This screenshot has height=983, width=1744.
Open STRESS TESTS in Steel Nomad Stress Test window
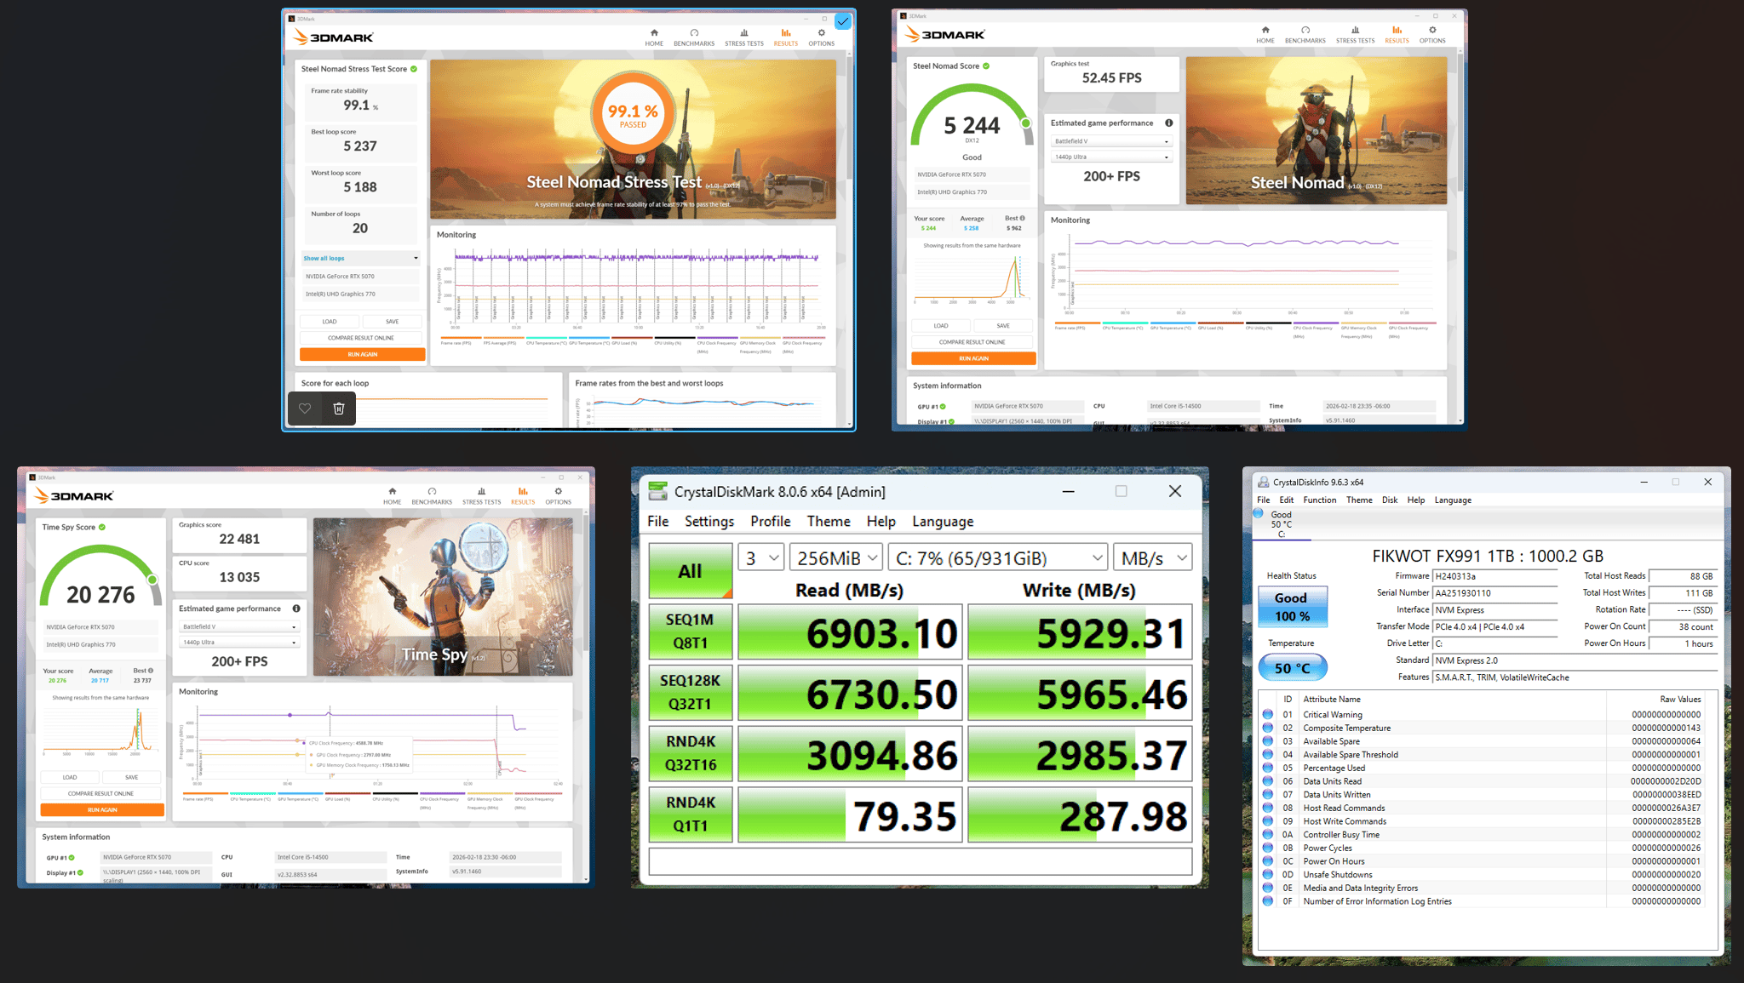point(744,37)
